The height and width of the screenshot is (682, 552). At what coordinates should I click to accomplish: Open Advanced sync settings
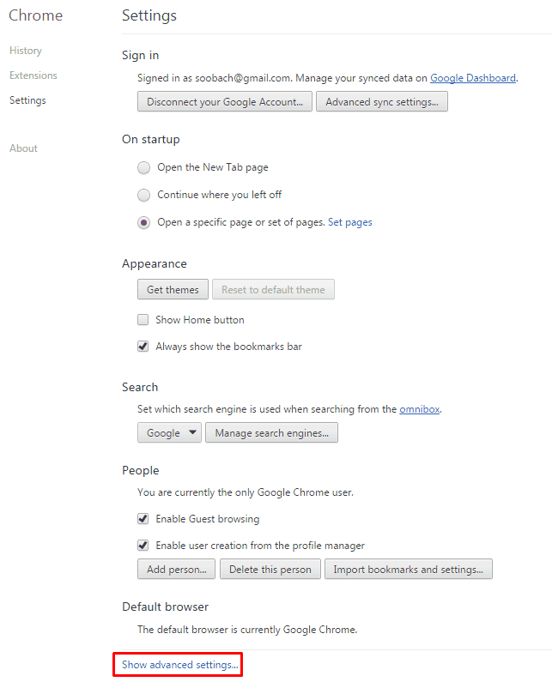[x=382, y=101]
